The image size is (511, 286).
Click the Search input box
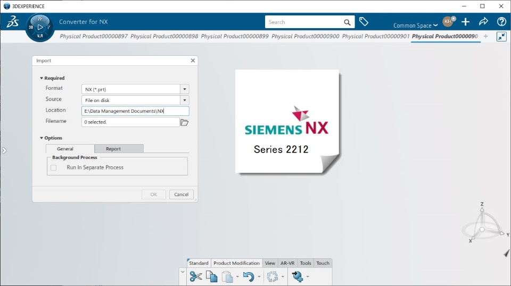click(x=304, y=22)
